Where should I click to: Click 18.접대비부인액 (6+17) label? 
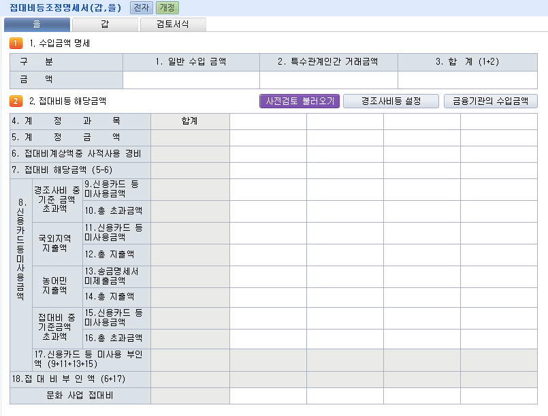pos(80,379)
